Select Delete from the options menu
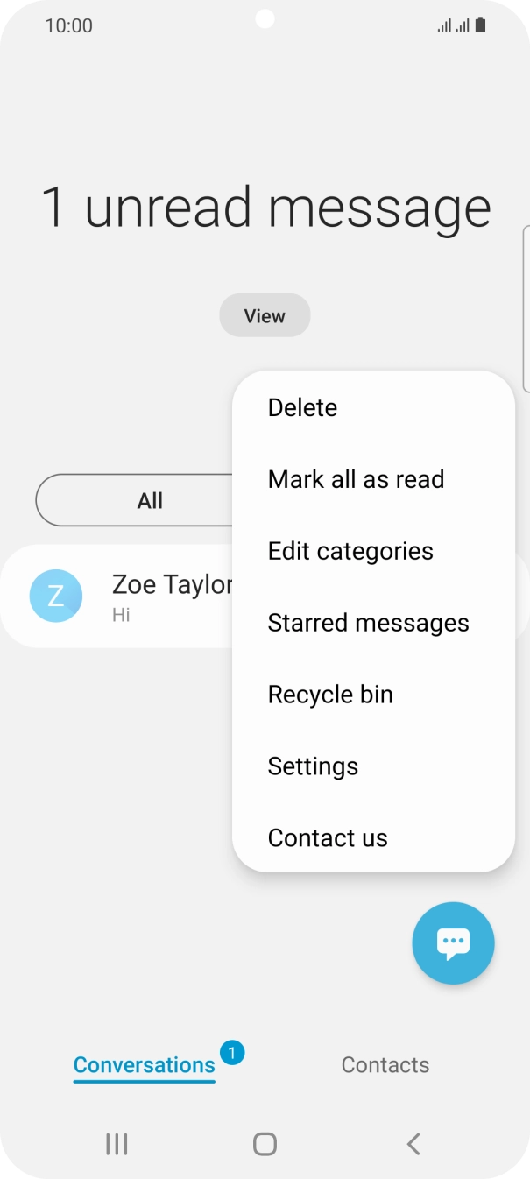Image resolution: width=530 pixels, height=1179 pixels. click(x=302, y=407)
